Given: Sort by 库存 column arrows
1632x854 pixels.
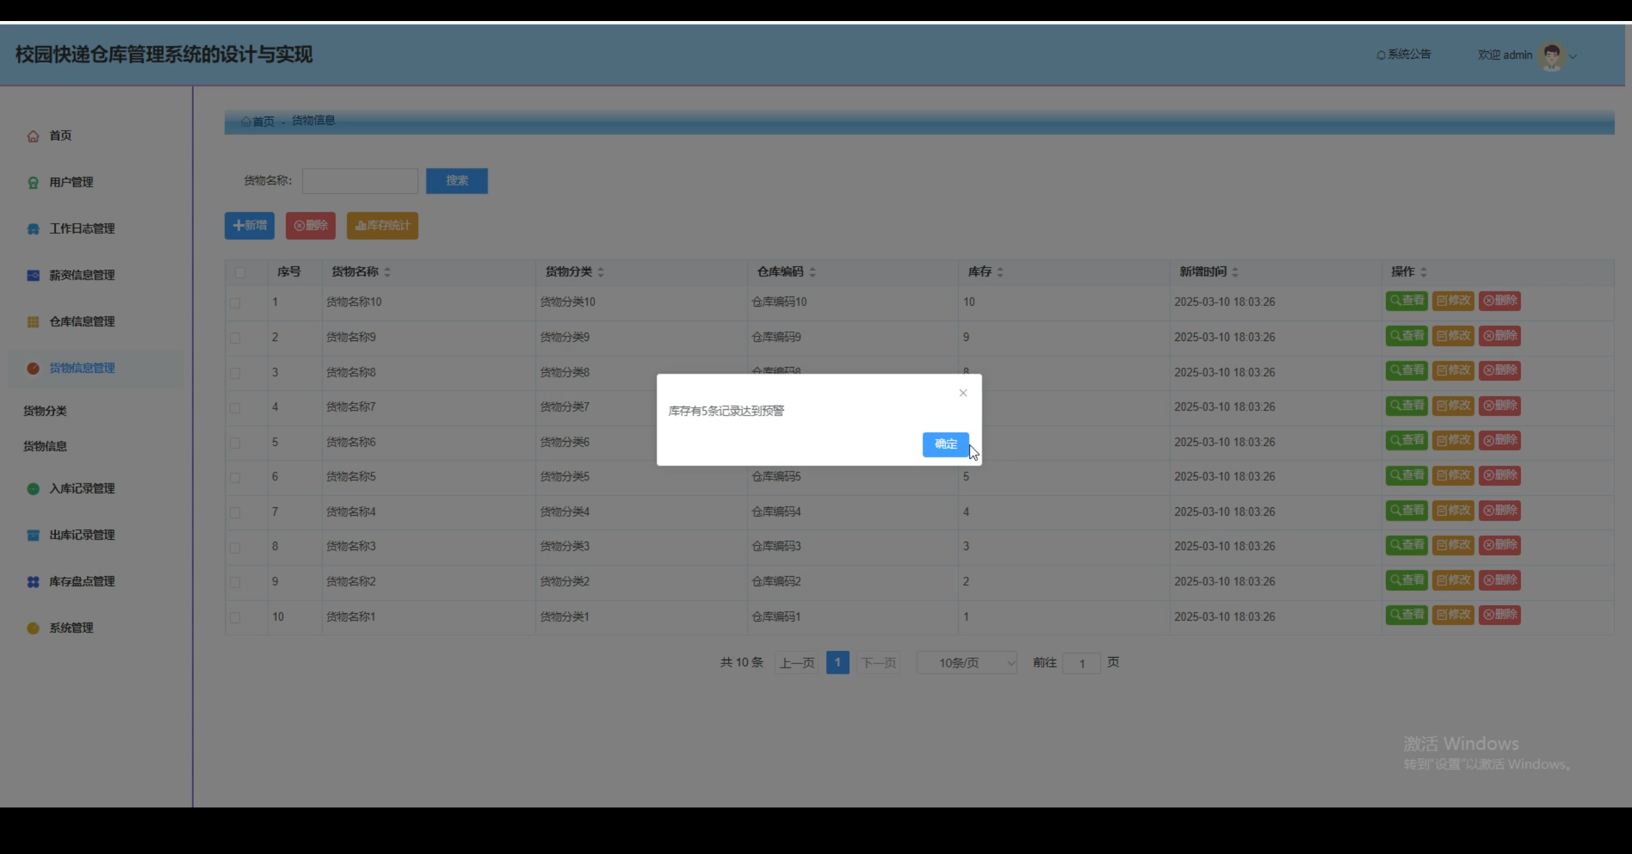Looking at the screenshot, I should (x=1000, y=272).
